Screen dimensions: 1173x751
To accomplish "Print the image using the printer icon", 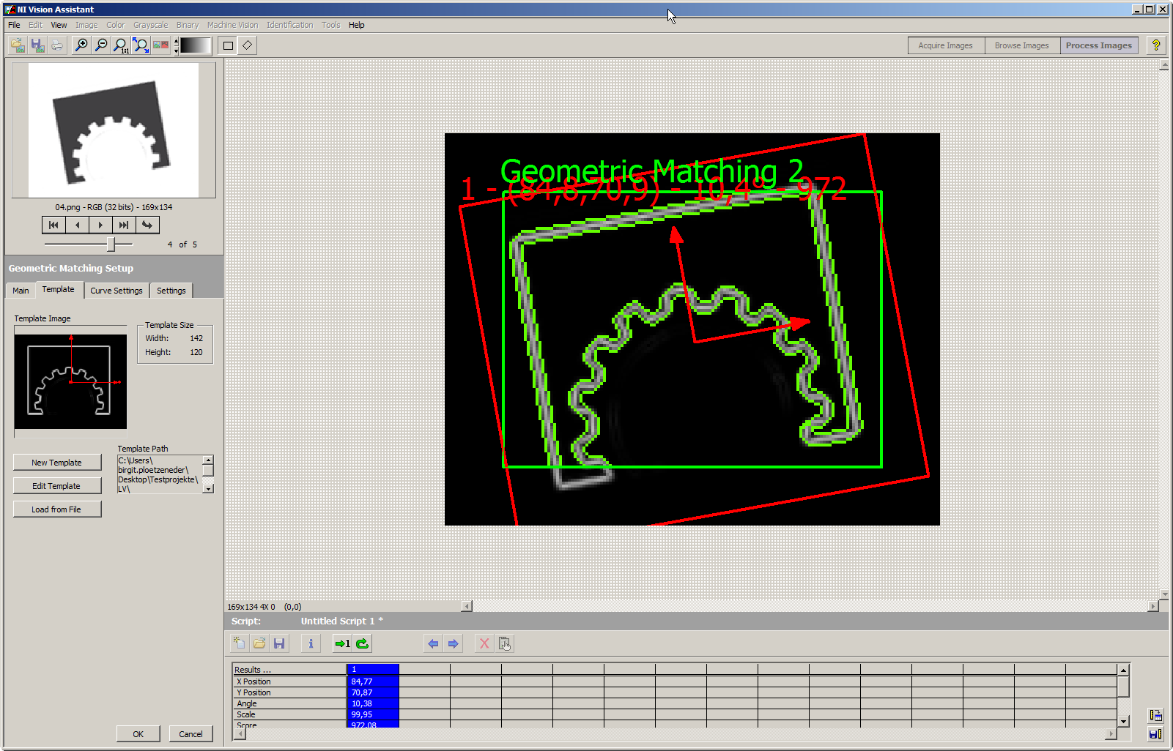I will tap(57, 45).
